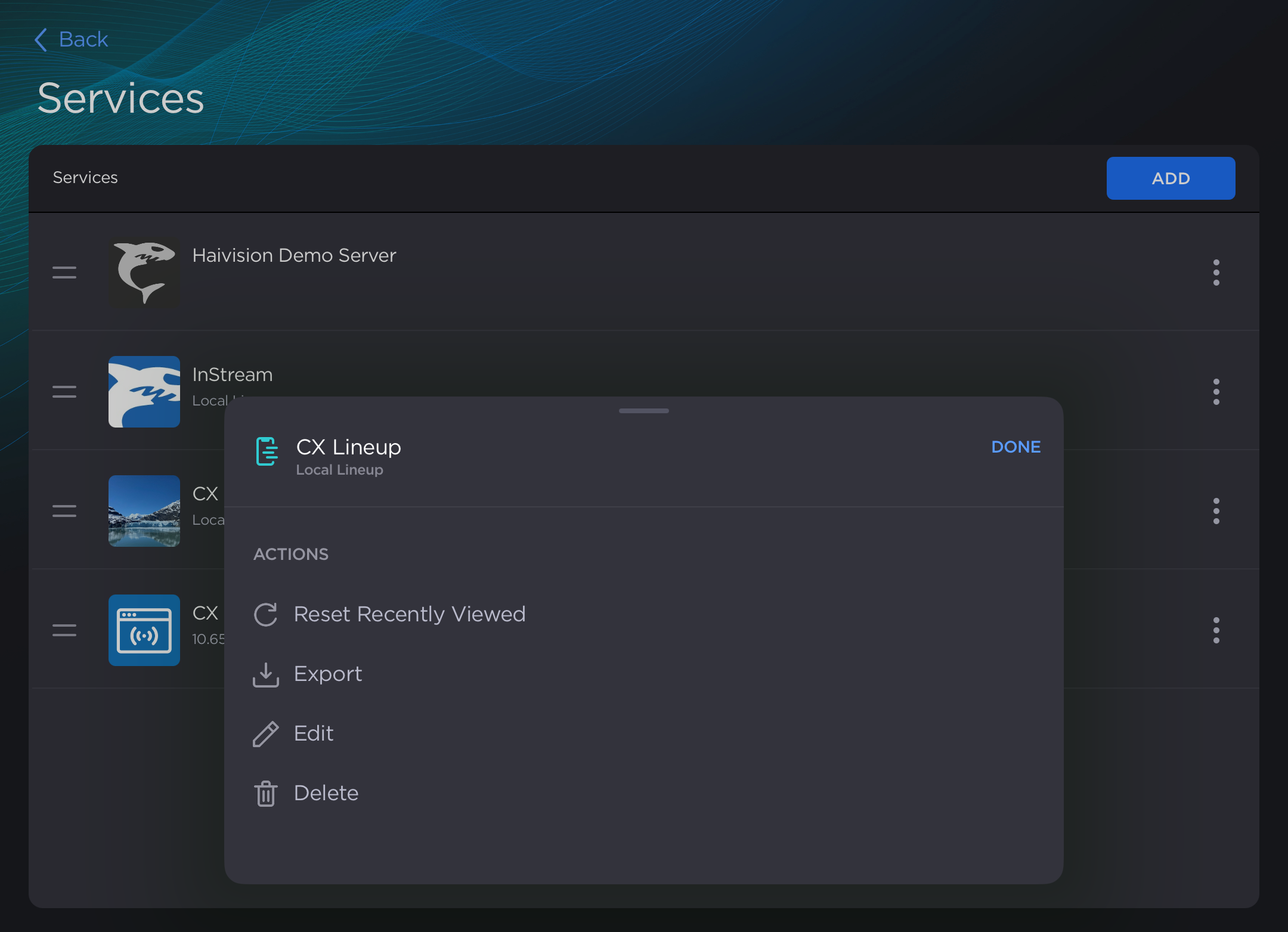Click DONE to close the context panel
Viewport: 1288px width, 932px height.
[1017, 447]
